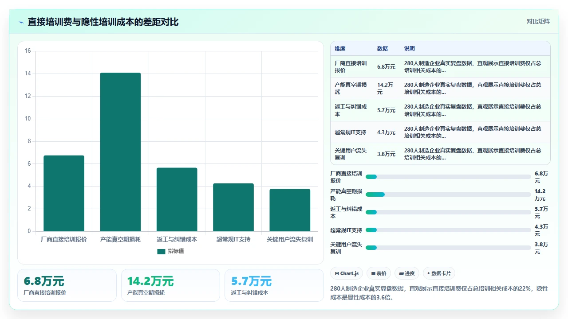Screen dimensions: 568x319
Task: Select the 进度 tag chip
Action: (x=407, y=273)
